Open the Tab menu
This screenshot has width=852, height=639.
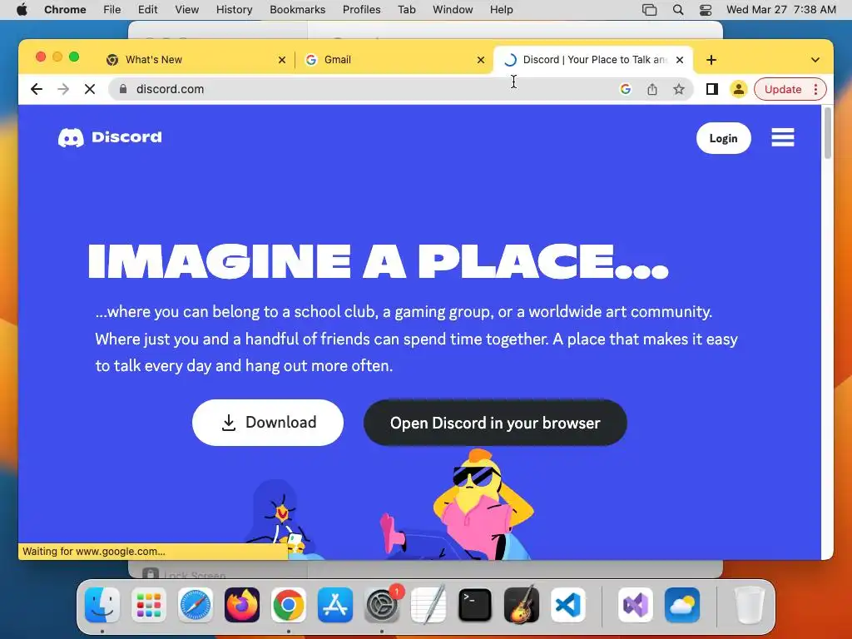406,10
